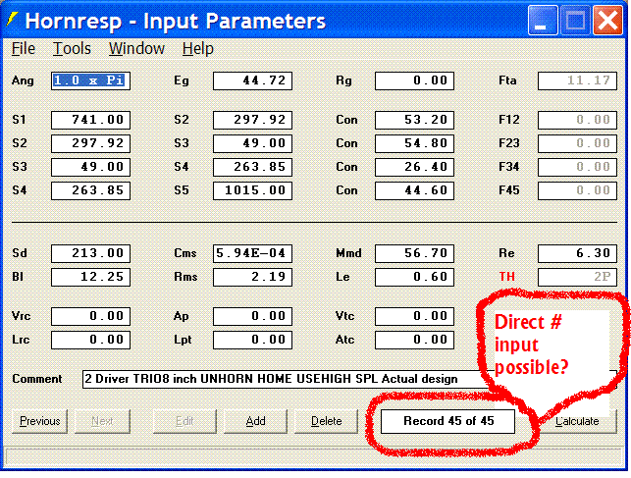This screenshot has height=478, width=631.
Task: Click the F23 field
Action: tap(577, 143)
